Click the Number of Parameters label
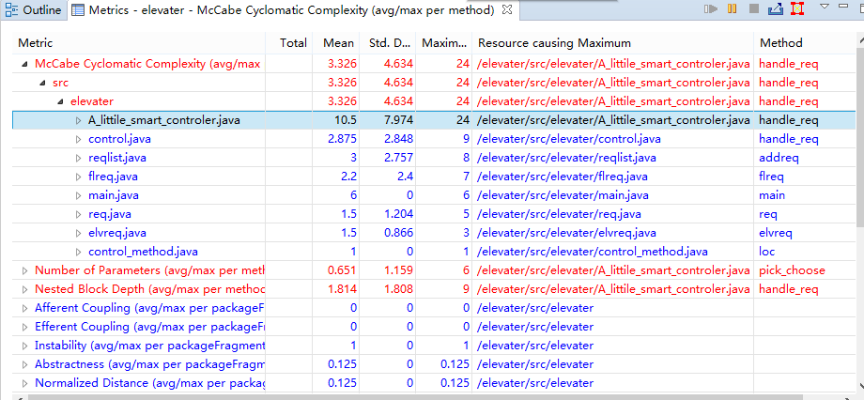Screen dimensions: 864x400 click(x=150, y=270)
